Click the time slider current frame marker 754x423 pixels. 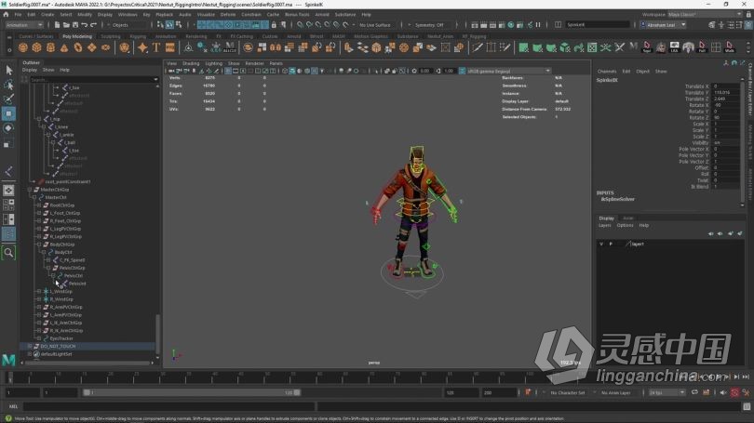click(x=9, y=377)
